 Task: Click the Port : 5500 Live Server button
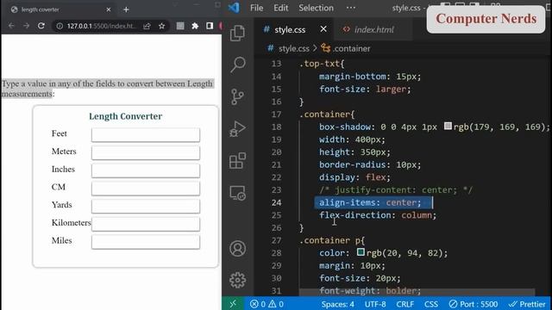(474, 304)
